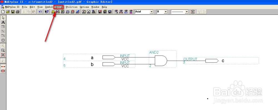
Task: Click the 'AND2' symbol label
Action: point(154,53)
